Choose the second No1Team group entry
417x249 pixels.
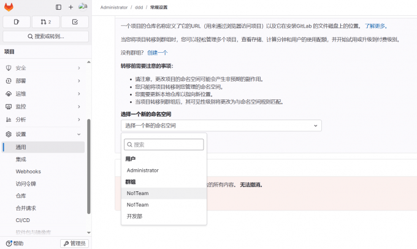(x=164, y=205)
